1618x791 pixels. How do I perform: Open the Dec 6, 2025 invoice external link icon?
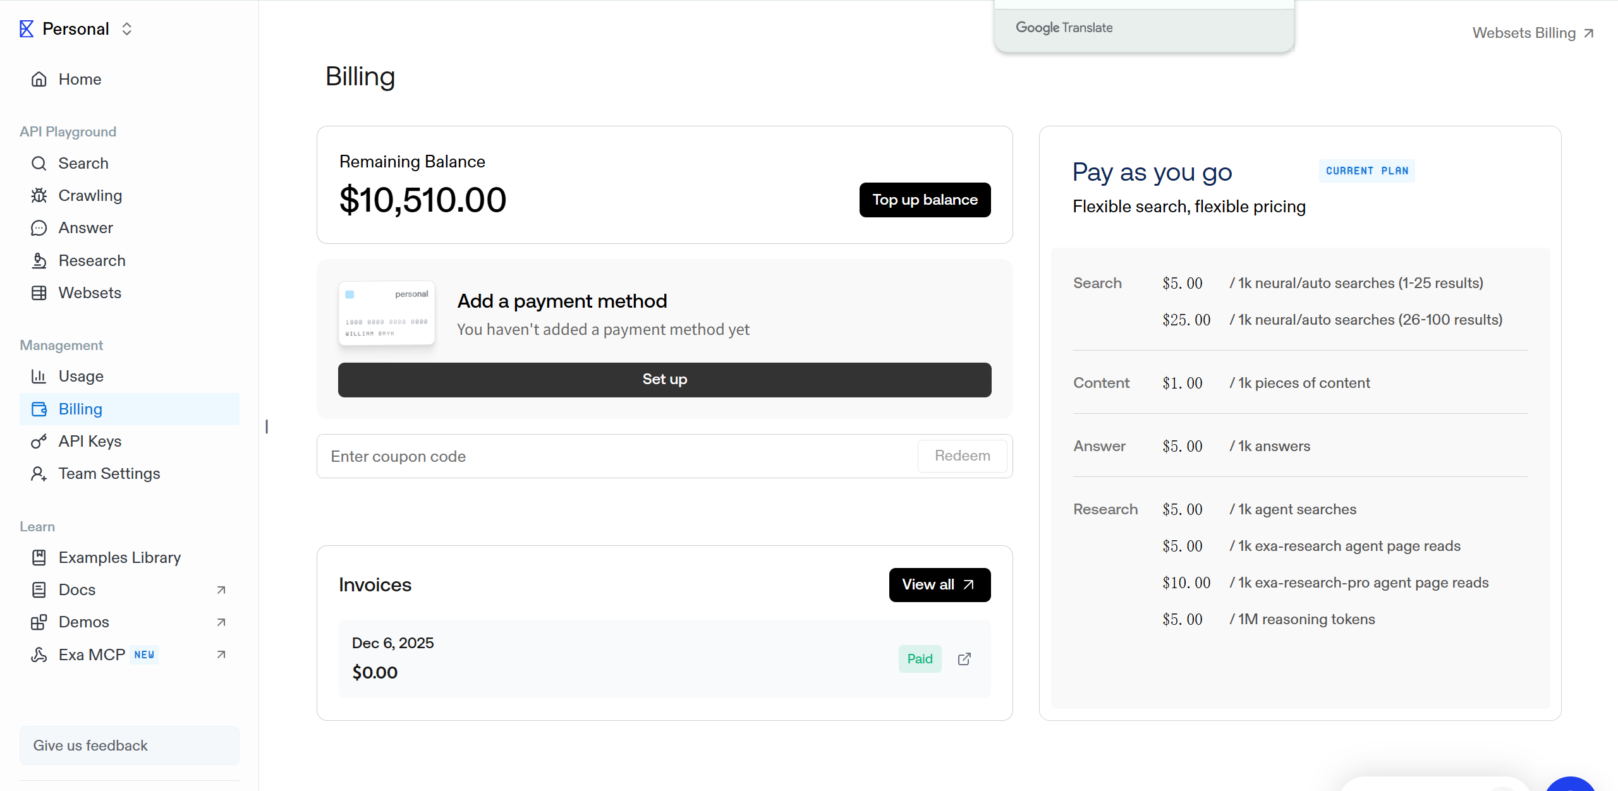click(x=964, y=659)
